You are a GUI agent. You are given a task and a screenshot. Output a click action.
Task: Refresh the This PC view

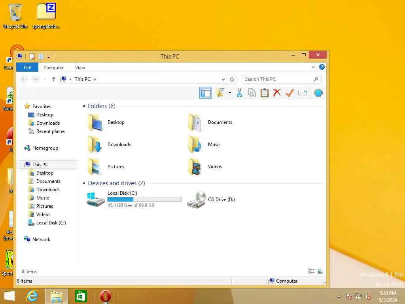pos(232,79)
